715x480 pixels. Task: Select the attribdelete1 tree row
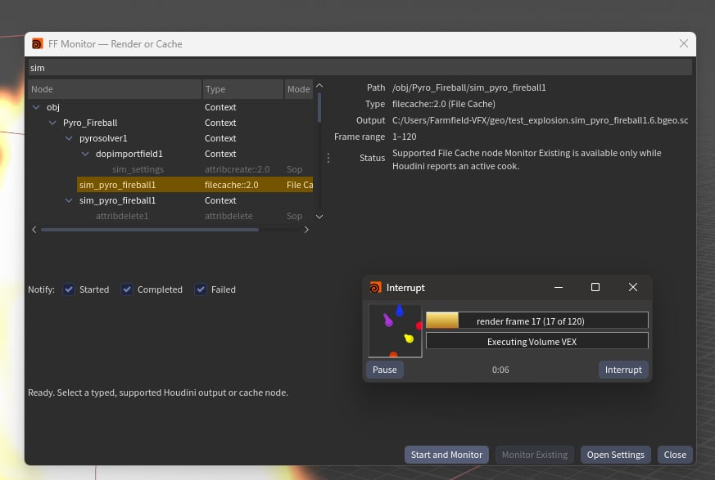click(x=170, y=216)
